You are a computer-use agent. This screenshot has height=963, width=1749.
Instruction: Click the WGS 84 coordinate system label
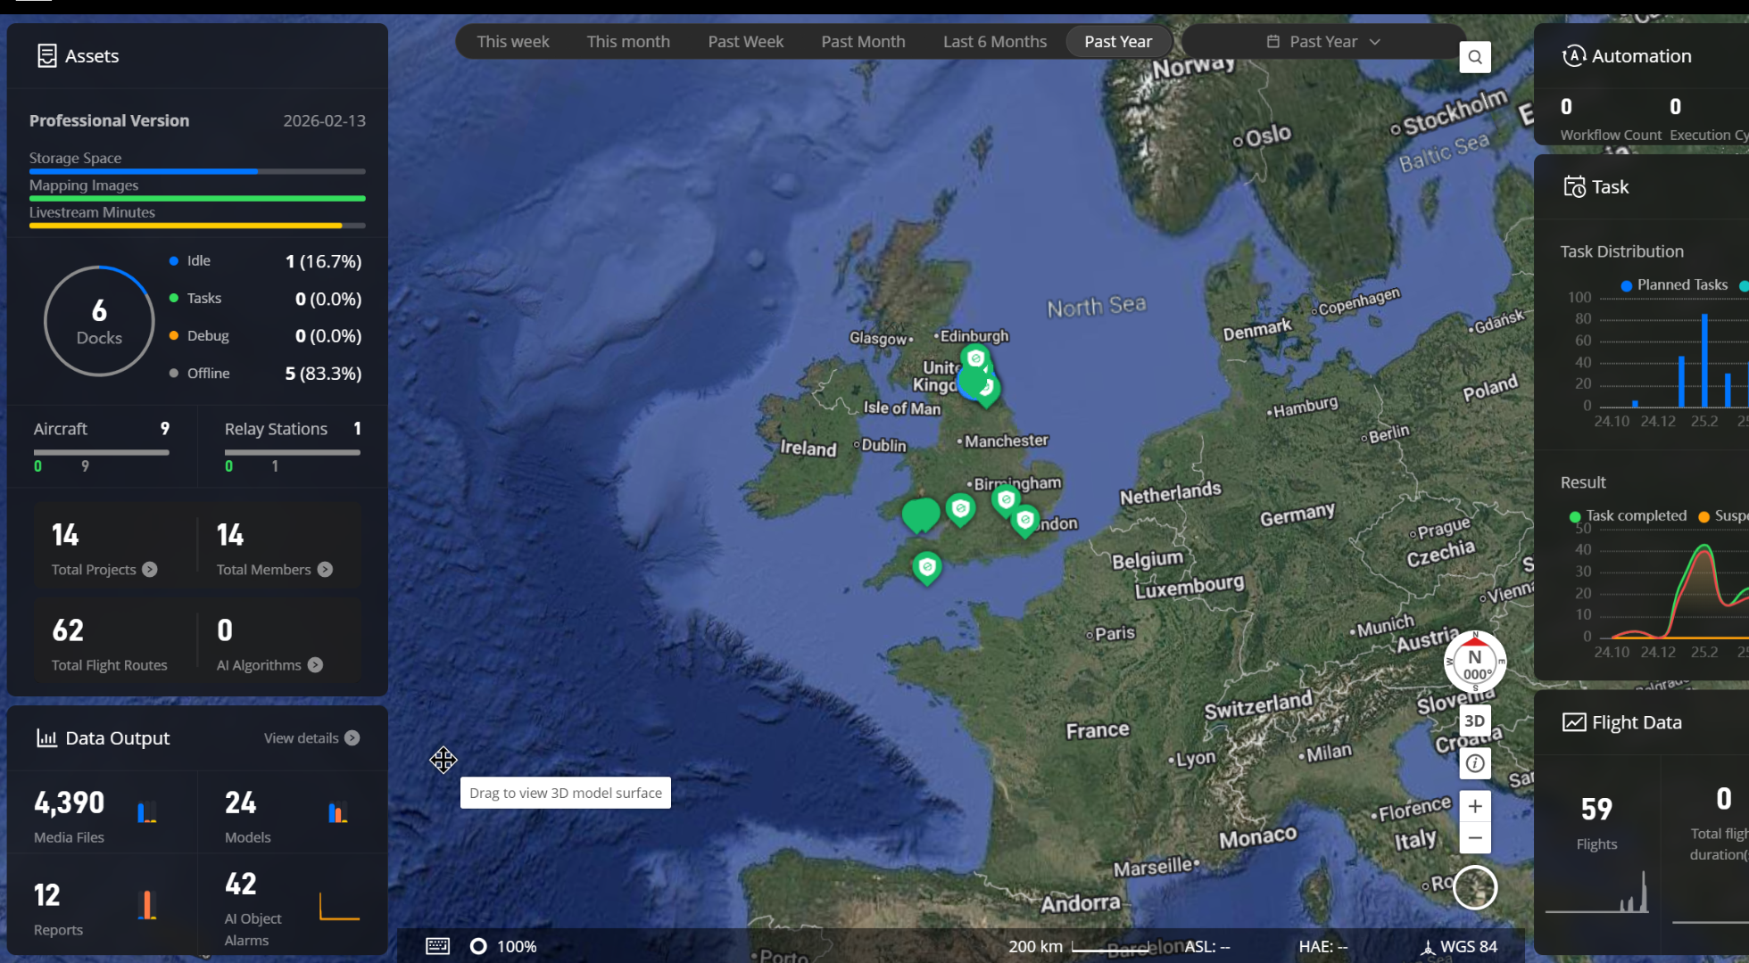click(x=1468, y=946)
